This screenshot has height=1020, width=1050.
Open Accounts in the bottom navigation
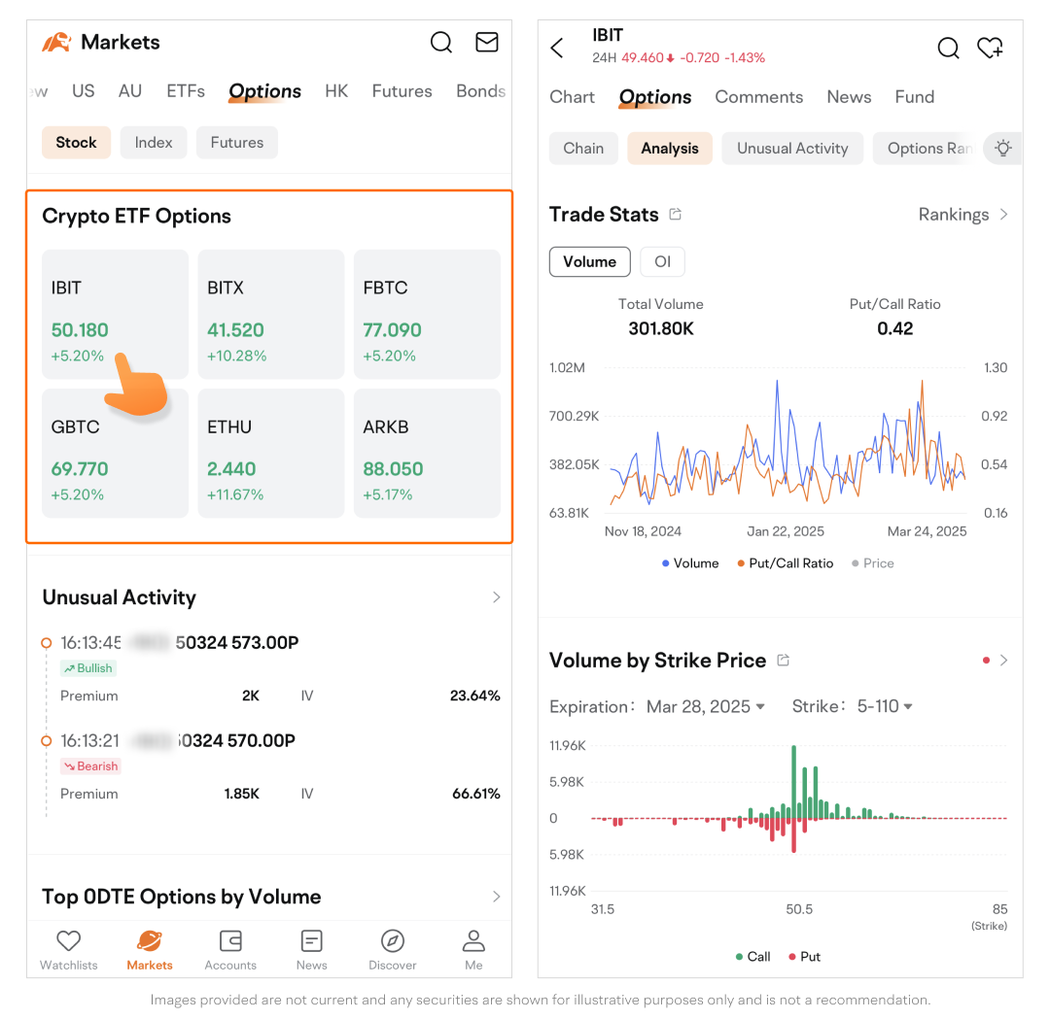[x=230, y=949]
